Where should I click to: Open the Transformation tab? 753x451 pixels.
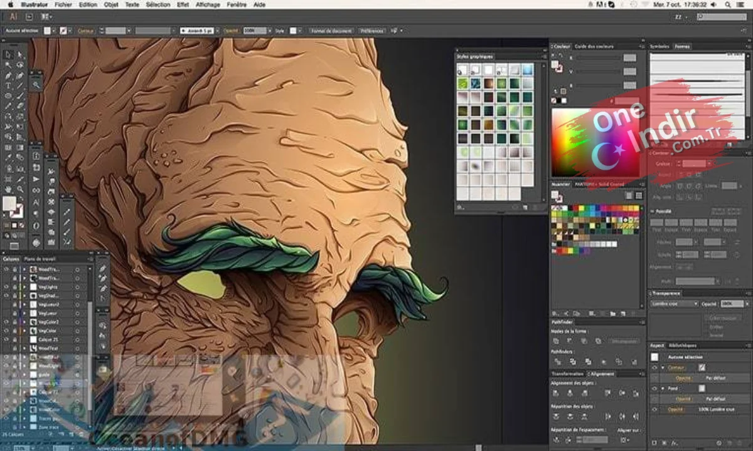(568, 373)
